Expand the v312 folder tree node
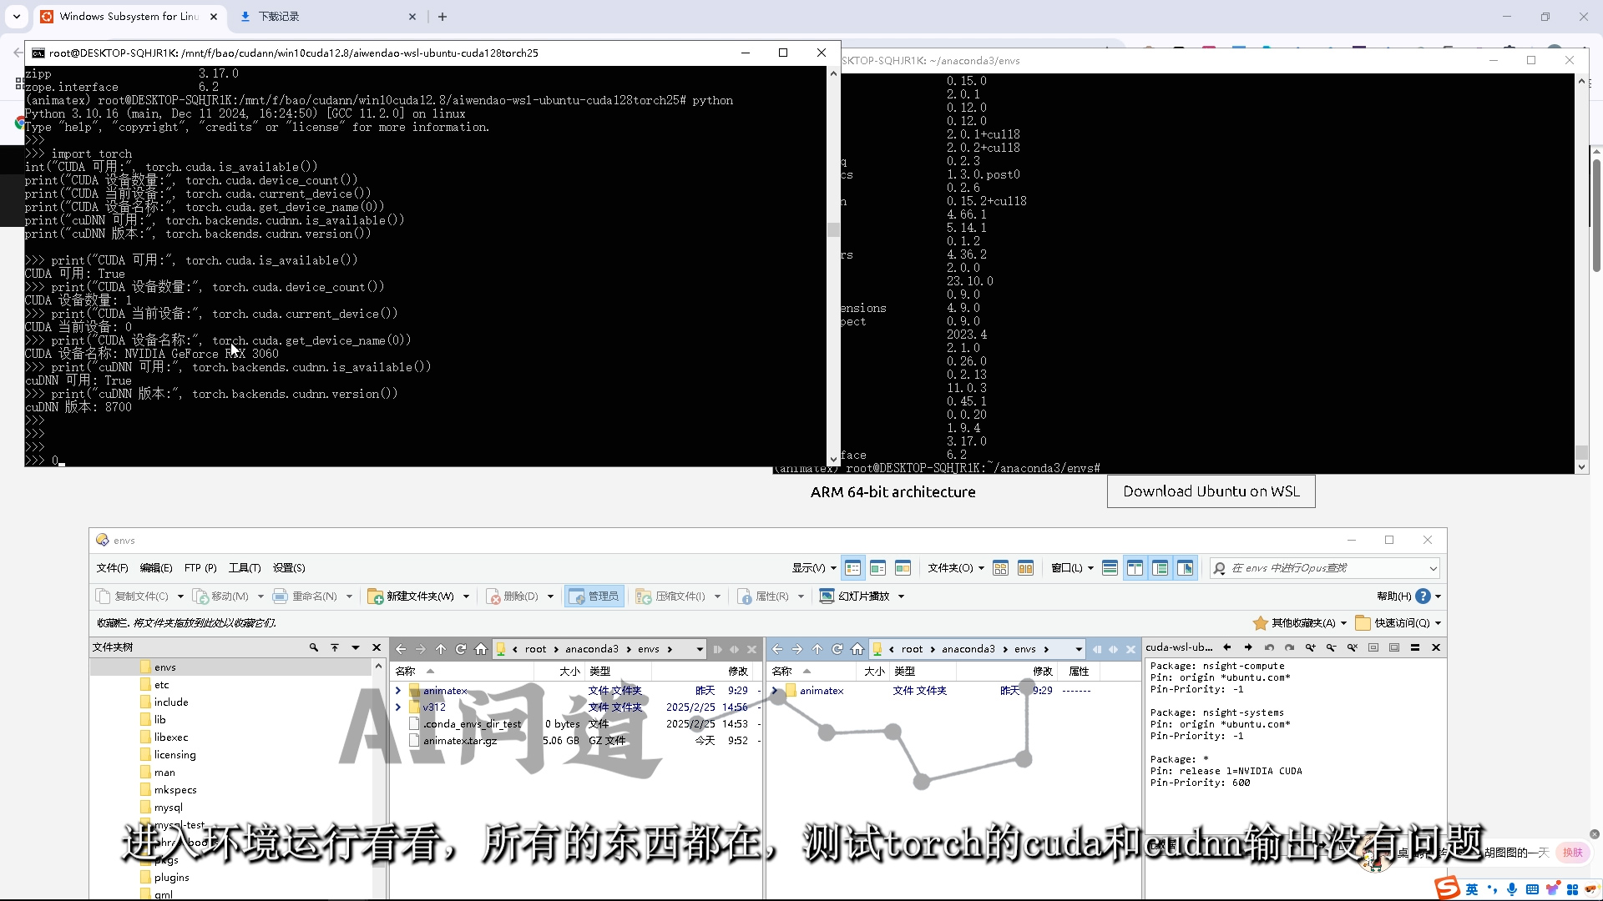The height and width of the screenshot is (901, 1603). coord(398,707)
